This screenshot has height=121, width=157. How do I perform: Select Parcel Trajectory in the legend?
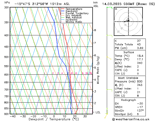77,13
